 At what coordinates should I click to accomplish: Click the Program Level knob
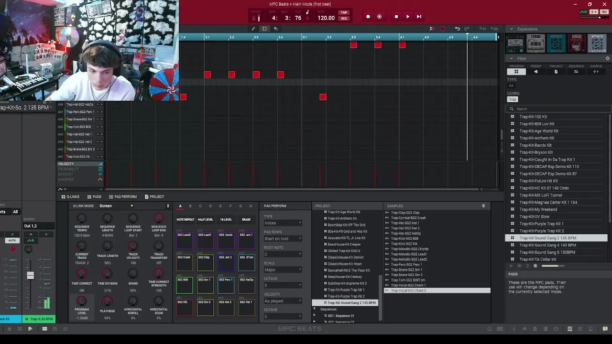(x=82, y=301)
